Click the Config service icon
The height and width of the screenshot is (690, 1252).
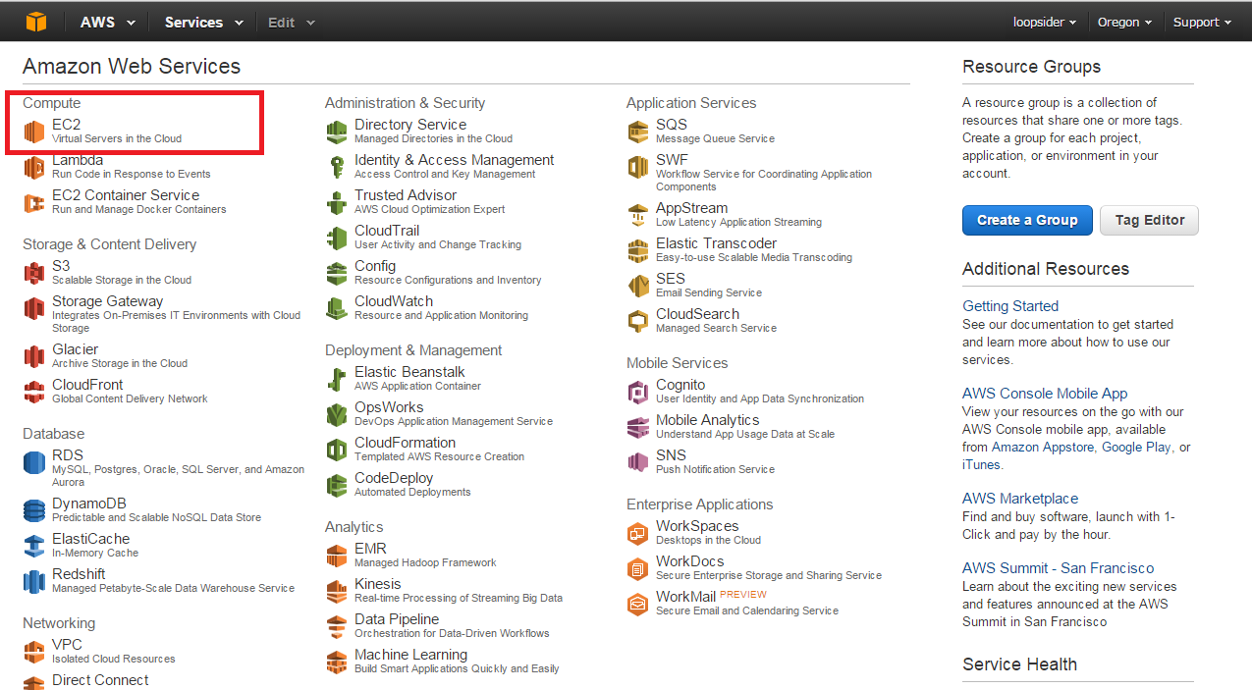click(337, 273)
